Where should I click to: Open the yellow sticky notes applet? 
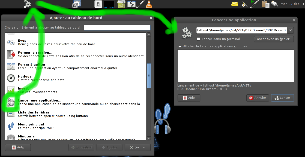click(235, 4)
